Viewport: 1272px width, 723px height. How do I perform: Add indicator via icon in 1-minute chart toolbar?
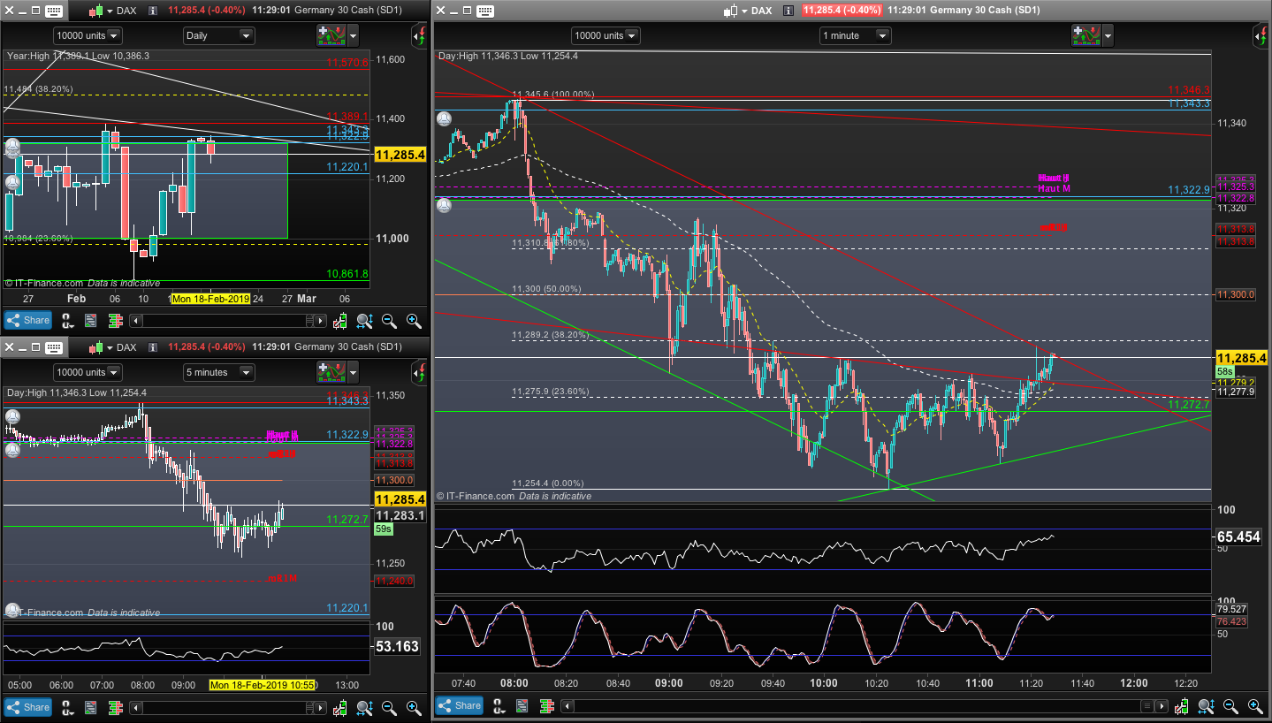[1085, 35]
